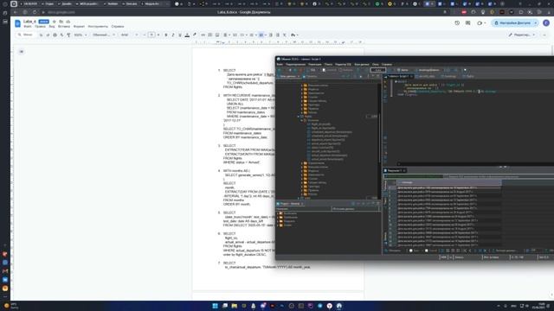Open Редактор SQL menu in DBeaver

point(343,65)
